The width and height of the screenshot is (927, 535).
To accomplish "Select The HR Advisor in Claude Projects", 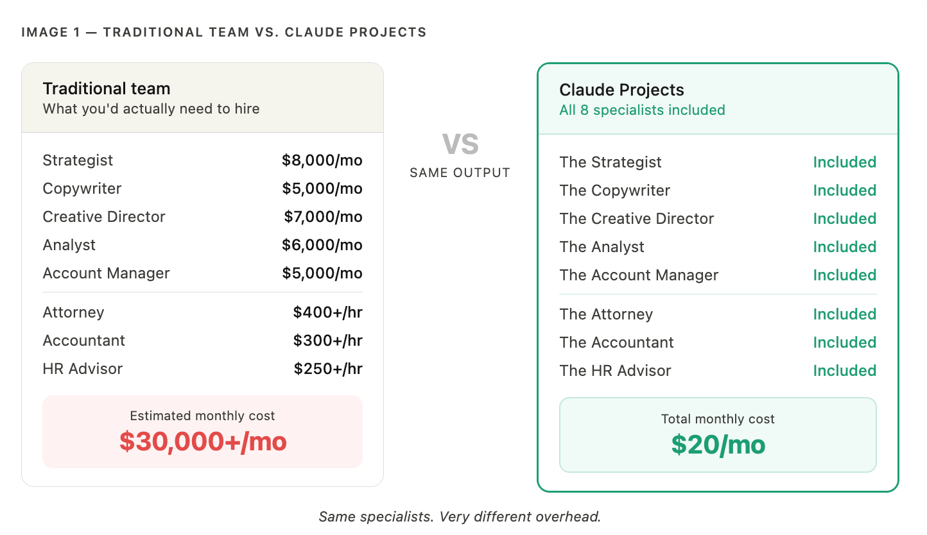I will point(615,371).
